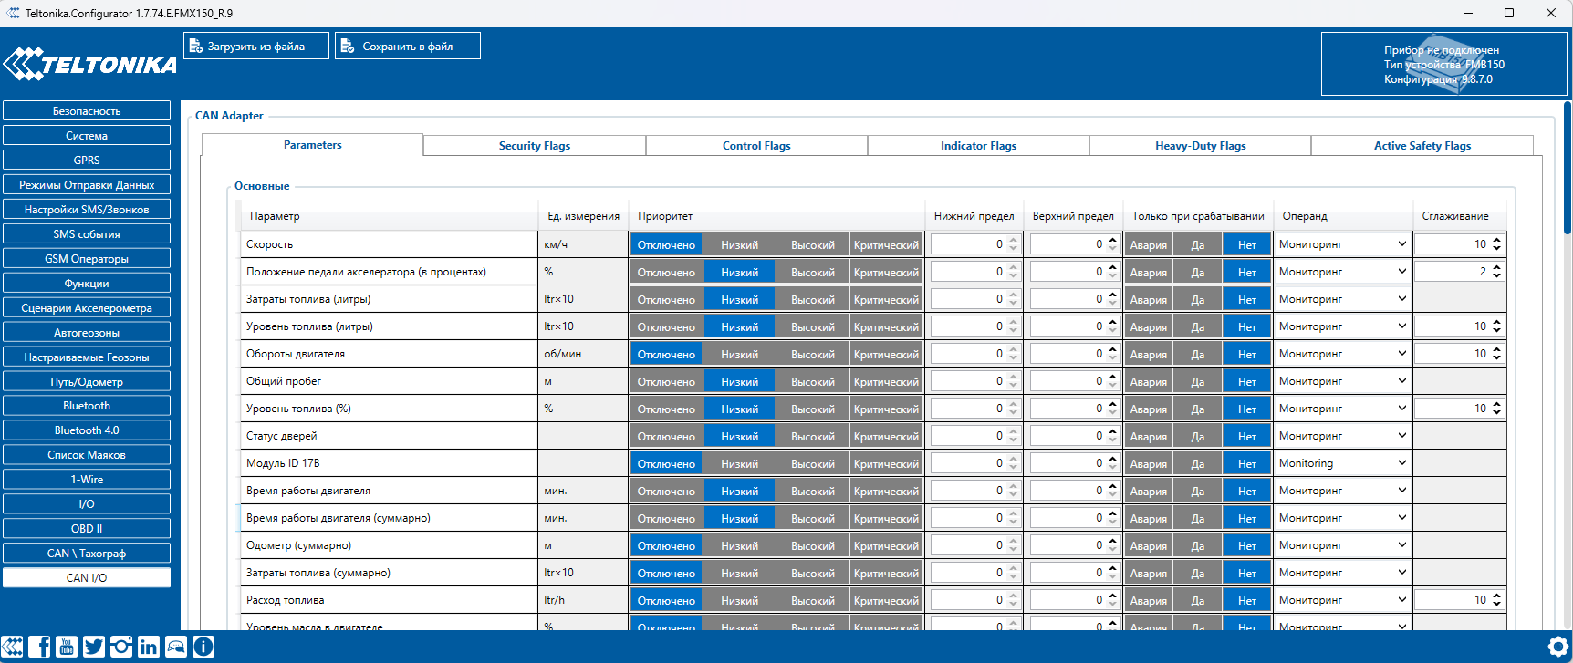Image resolution: width=1573 pixels, height=663 pixels.
Task: Open the Instagram icon link
Action: (121, 647)
